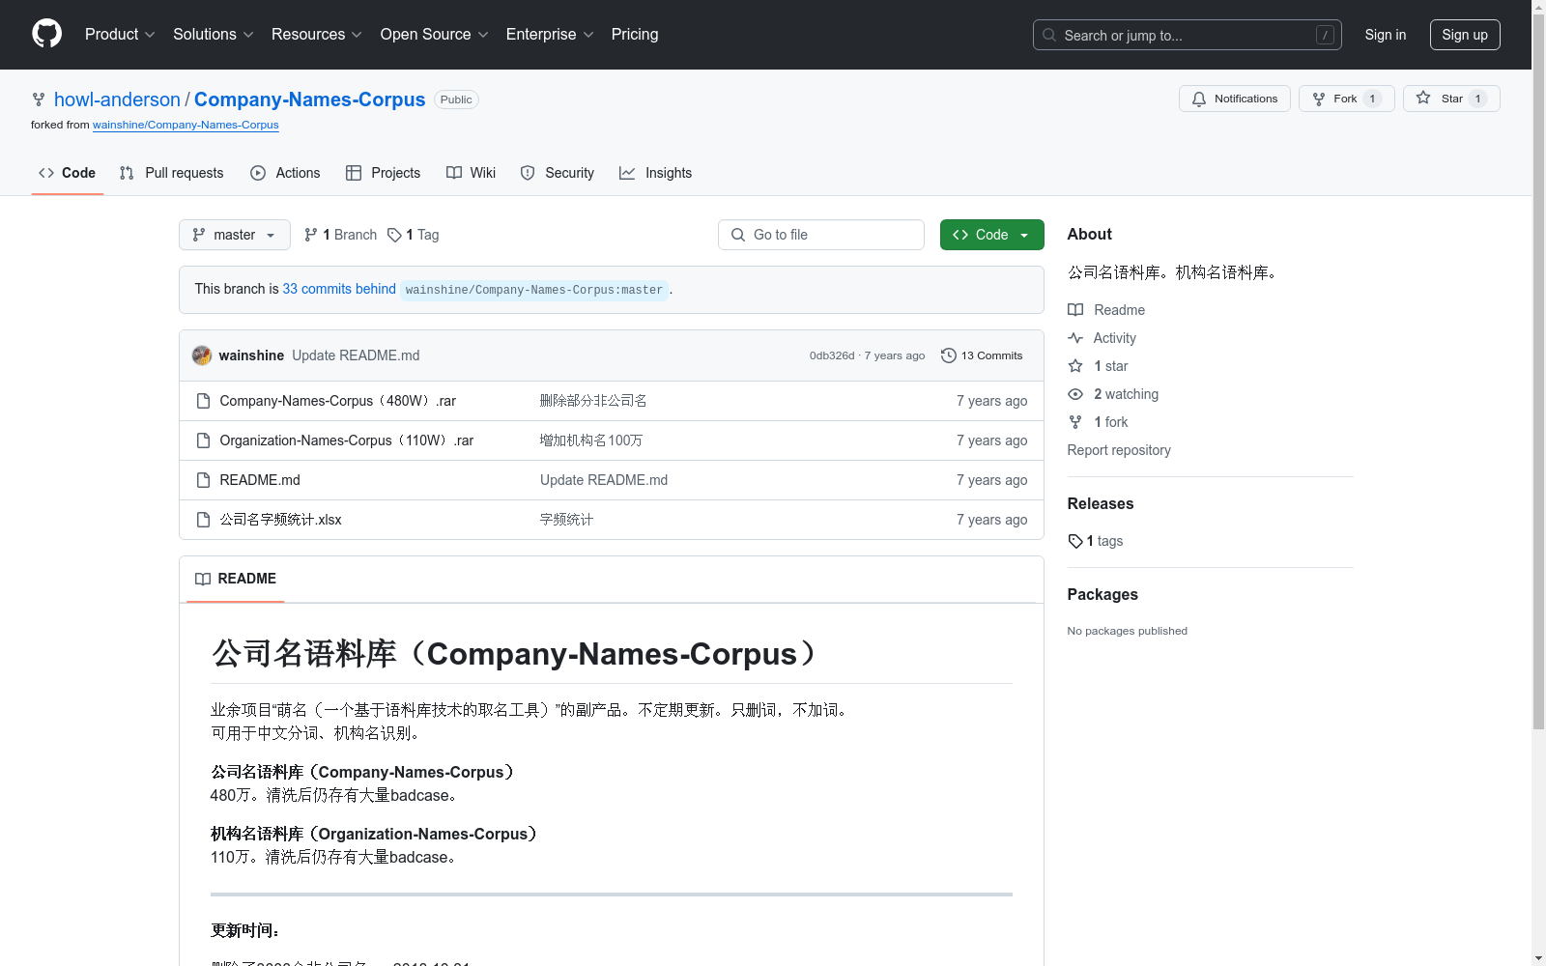Open the Company-Names-Corpus repository link
1546x966 pixels.
pyautogui.click(x=309, y=99)
